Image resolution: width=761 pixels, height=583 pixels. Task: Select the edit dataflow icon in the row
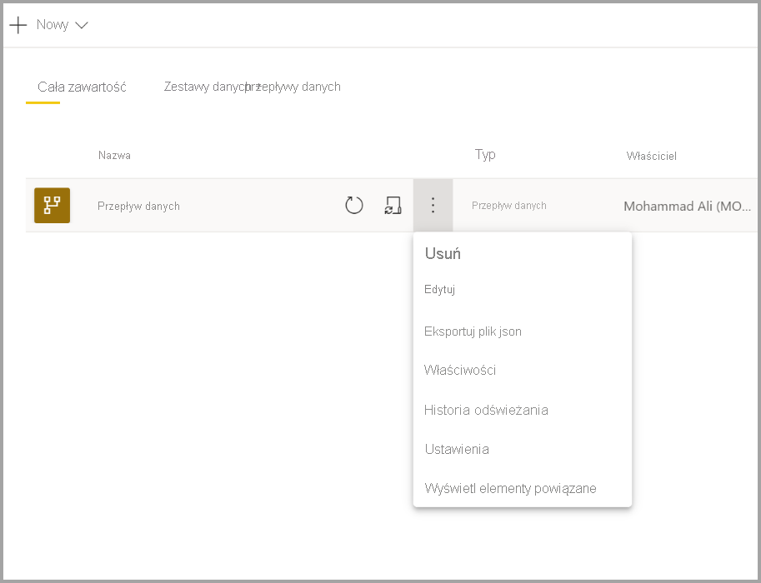tap(393, 205)
